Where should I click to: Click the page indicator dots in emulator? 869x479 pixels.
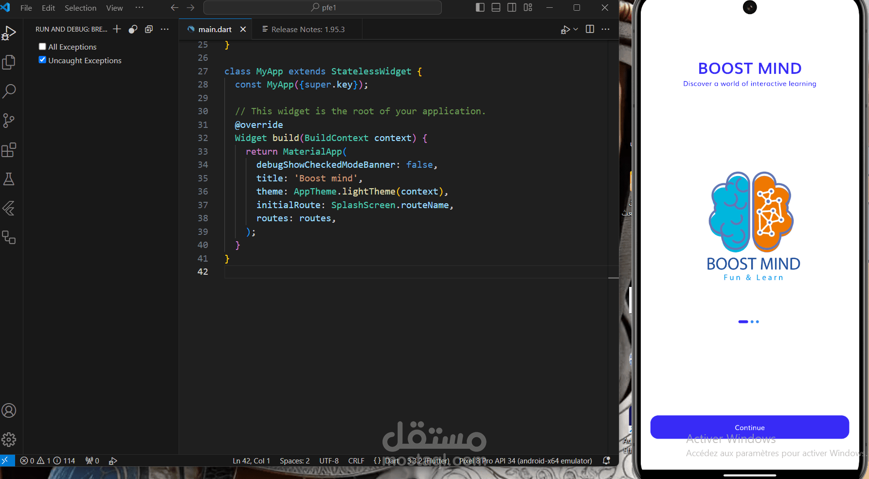748,321
